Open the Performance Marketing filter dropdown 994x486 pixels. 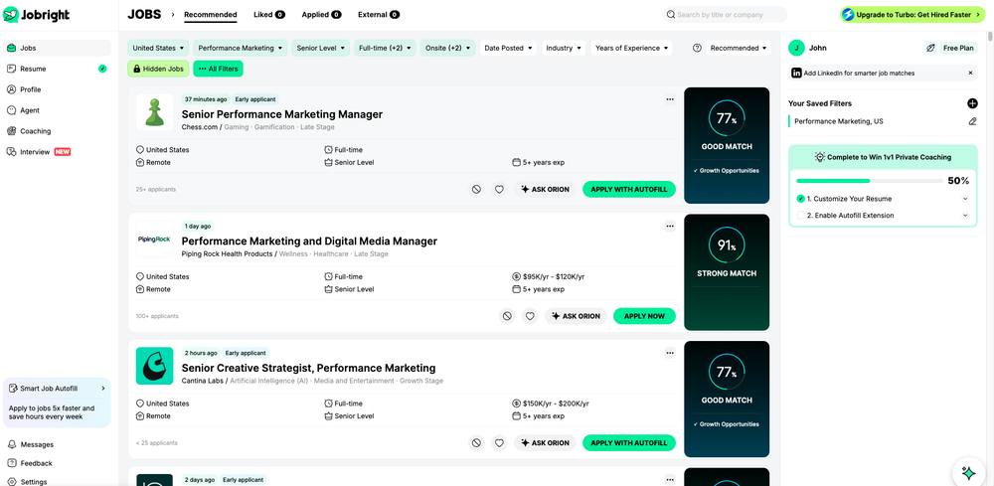coord(241,48)
